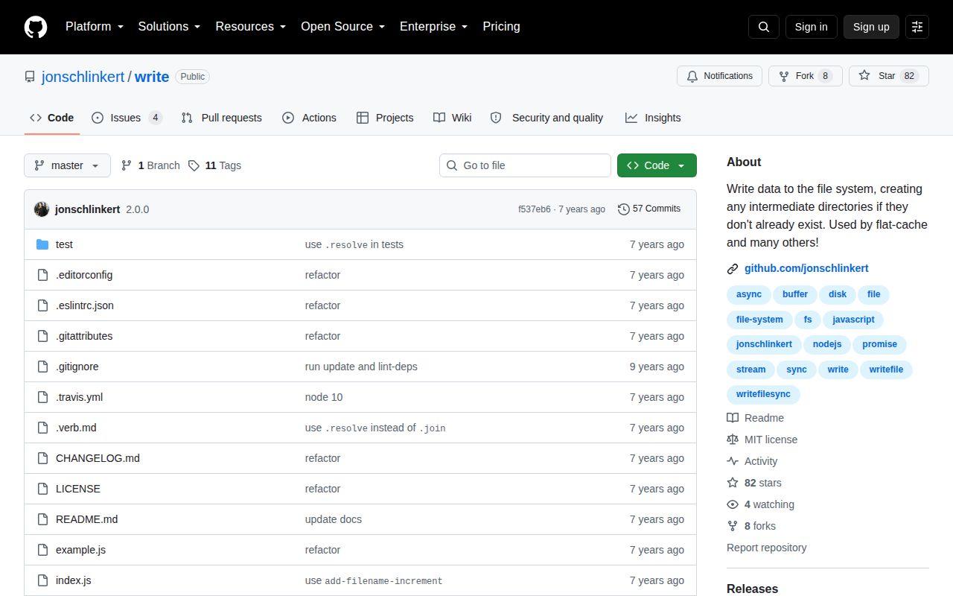Image resolution: width=953 pixels, height=596 pixels.
Task: Open the appearance settings icon button
Action: point(917,27)
